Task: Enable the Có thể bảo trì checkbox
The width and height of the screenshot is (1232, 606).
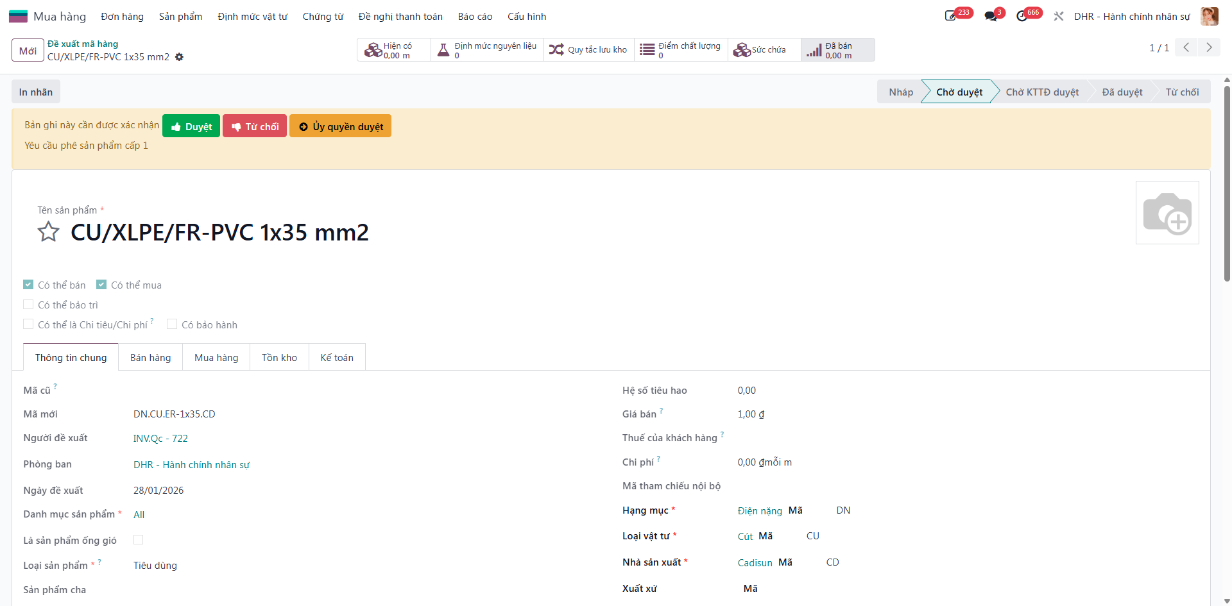Action: click(x=28, y=304)
